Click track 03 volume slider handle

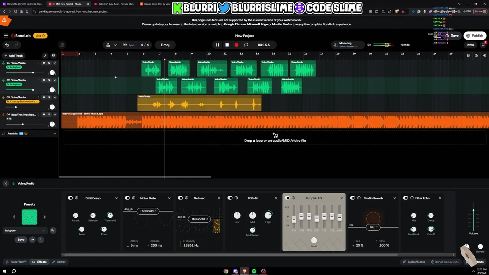pos(16,107)
